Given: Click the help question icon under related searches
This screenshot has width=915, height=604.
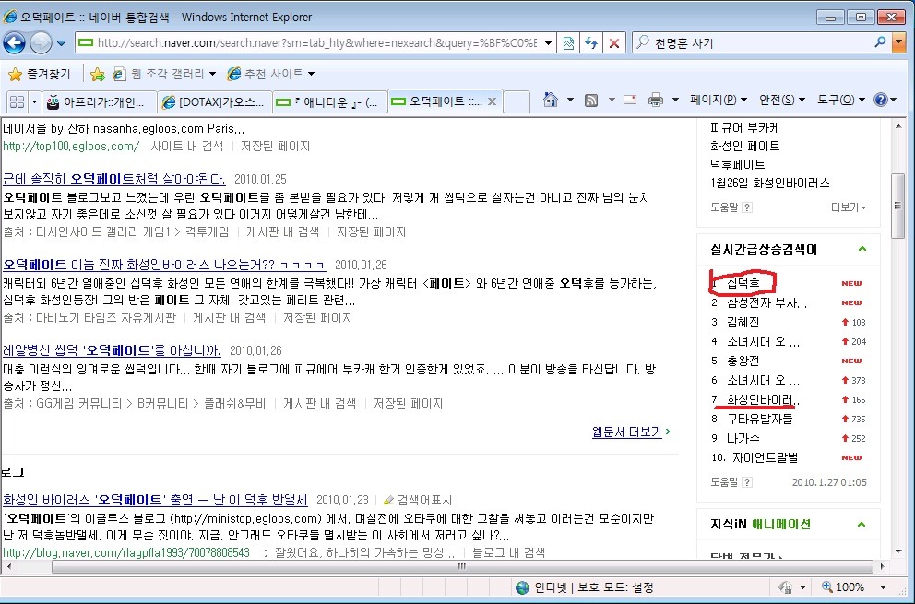Looking at the screenshot, I should tap(746, 207).
